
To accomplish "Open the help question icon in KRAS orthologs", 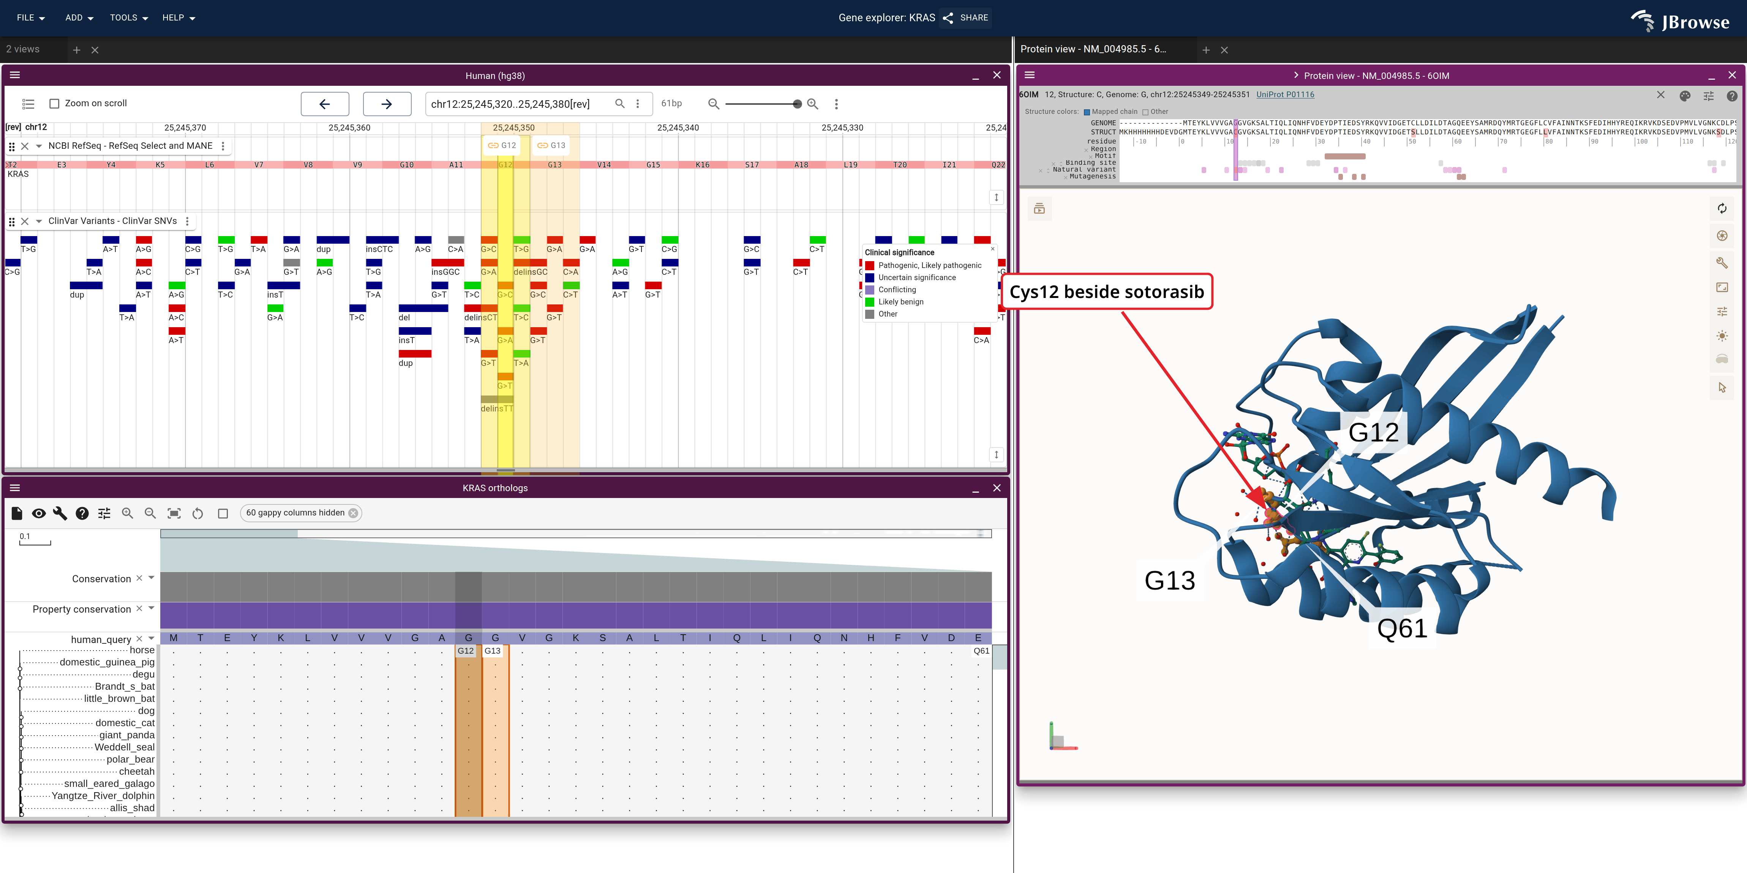I will click(82, 513).
